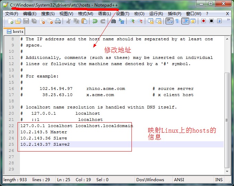Viewport: 234px width, 186px height.
Task: Click the Synchronize Vertical Scrolling icon
Action: pyautogui.click(x=151, y=21)
